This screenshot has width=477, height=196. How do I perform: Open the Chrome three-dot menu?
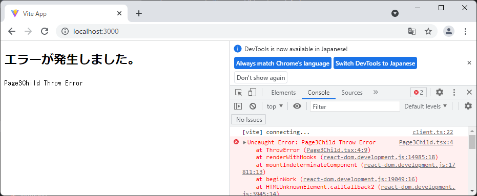click(465, 31)
